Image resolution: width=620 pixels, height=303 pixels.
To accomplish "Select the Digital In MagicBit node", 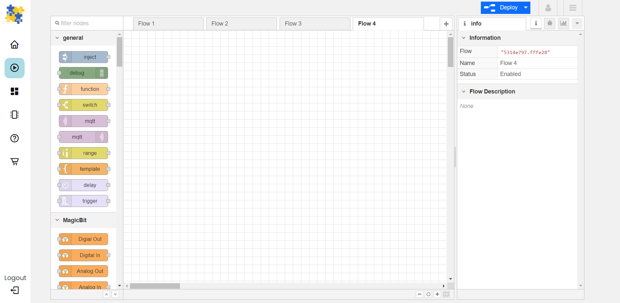I will pyautogui.click(x=83, y=255).
